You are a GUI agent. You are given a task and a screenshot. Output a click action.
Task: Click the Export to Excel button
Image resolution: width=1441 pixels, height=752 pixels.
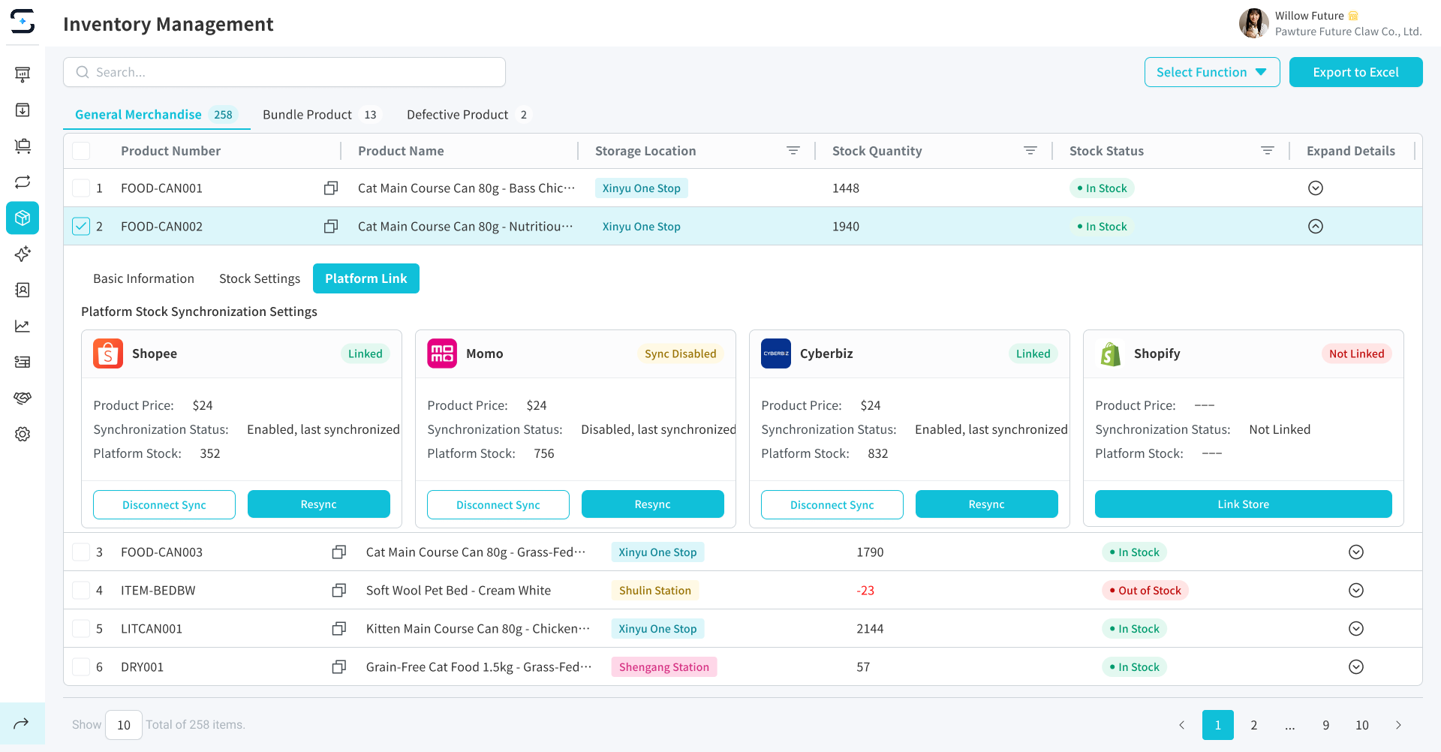point(1355,72)
